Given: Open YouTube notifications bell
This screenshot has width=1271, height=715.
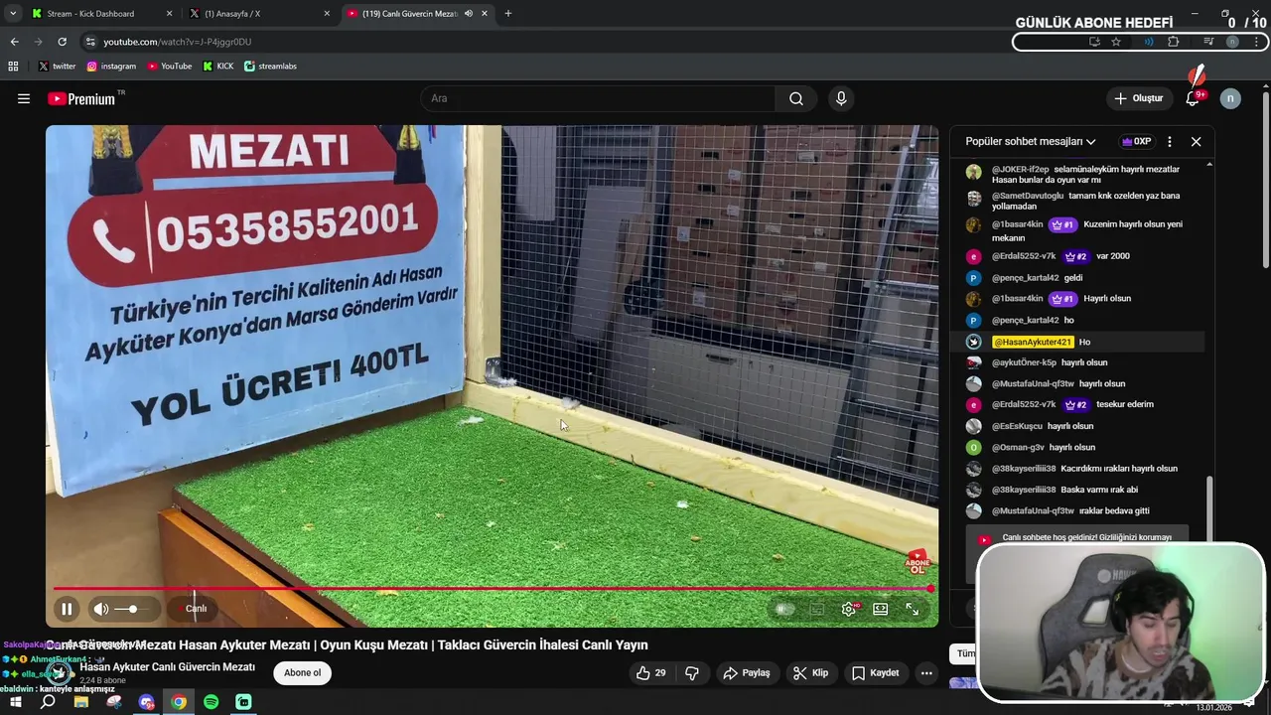Looking at the screenshot, I should [1194, 98].
